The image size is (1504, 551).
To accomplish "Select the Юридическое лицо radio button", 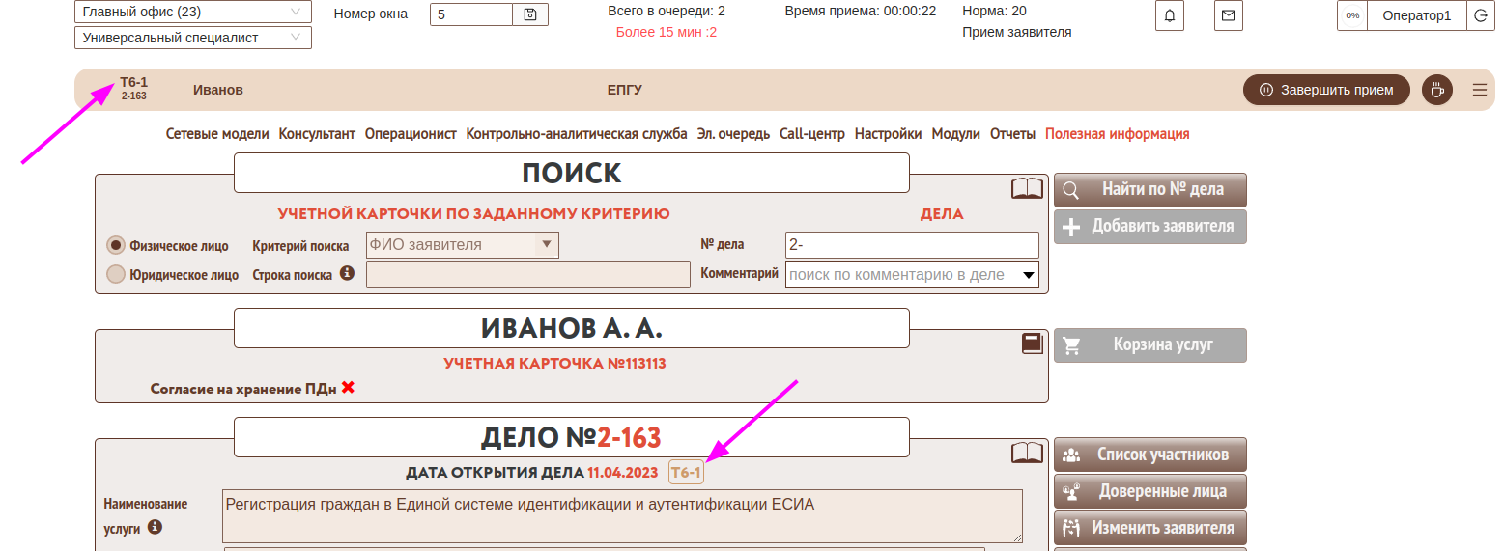I will (116, 274).
